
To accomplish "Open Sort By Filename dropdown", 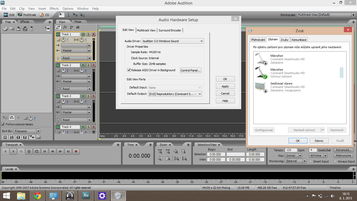I will 27,131.
